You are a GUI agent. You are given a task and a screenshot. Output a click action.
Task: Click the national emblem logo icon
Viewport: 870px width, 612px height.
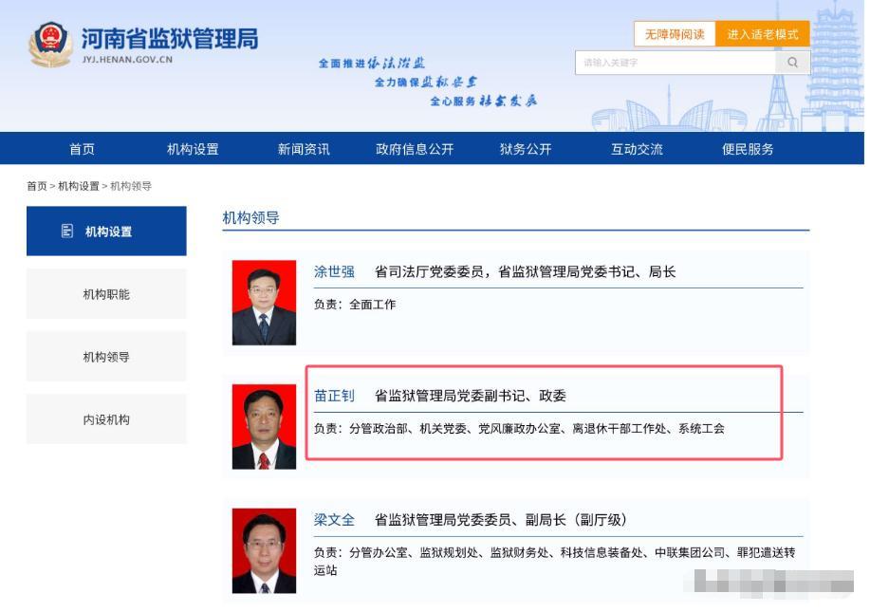52,43
